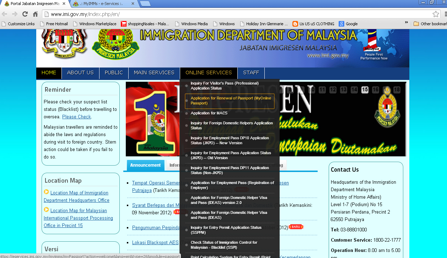Reload the page with the refresh icon
The width and height of the screenshot is (447, 258).
[x=25, y=14]
